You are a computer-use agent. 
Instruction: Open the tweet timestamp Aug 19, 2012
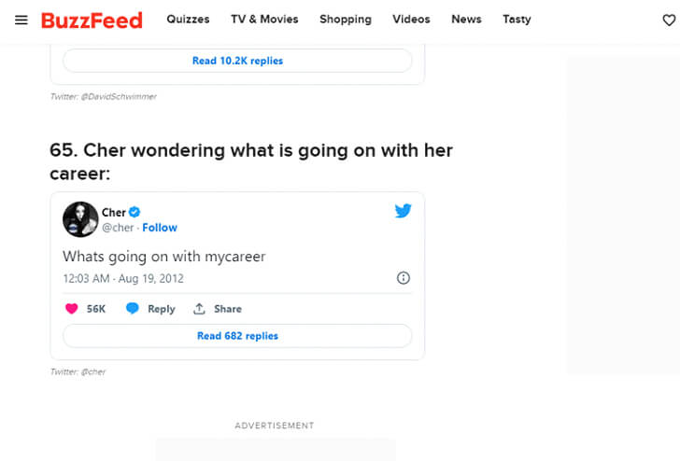(x=123, y=278)
